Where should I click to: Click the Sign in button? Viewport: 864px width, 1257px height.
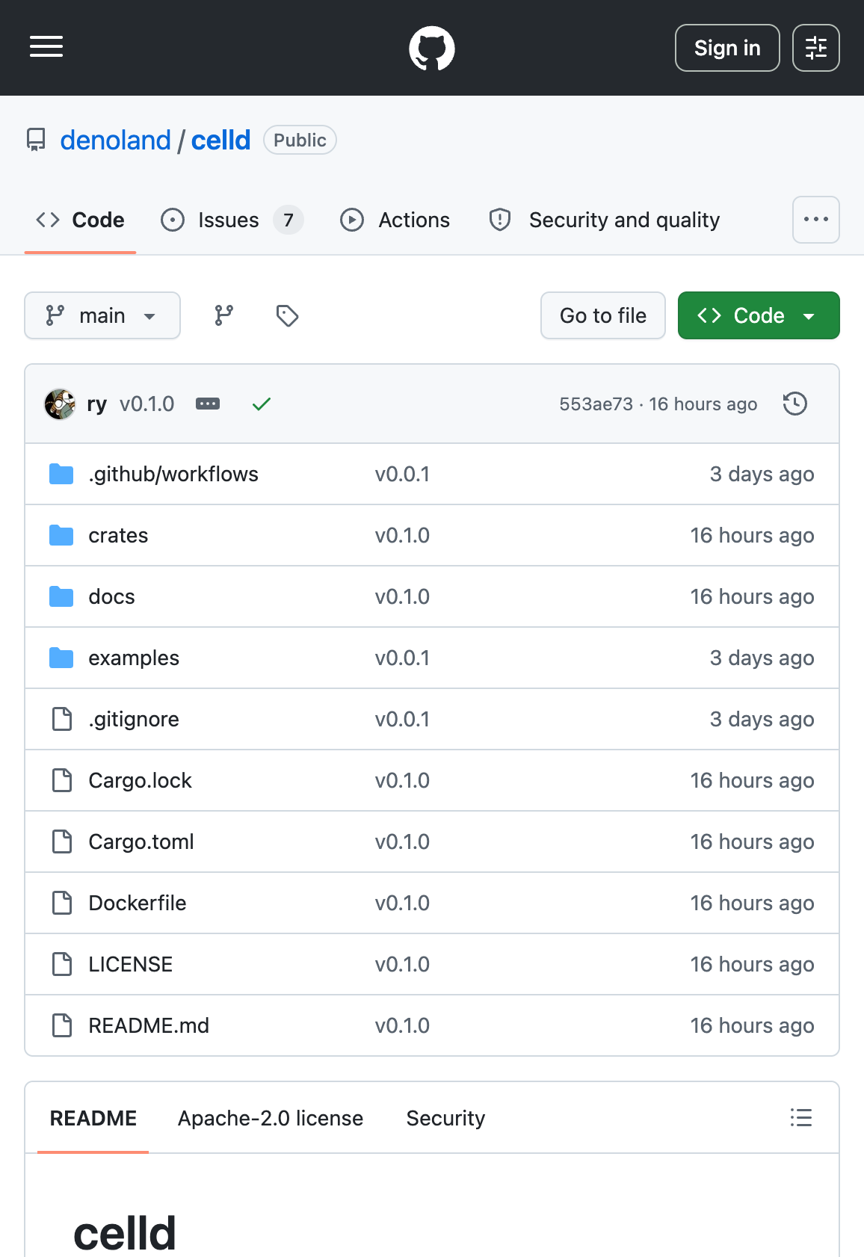(727, 48)
